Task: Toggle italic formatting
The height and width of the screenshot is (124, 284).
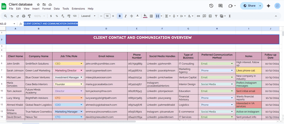Action: coord(126,16)
